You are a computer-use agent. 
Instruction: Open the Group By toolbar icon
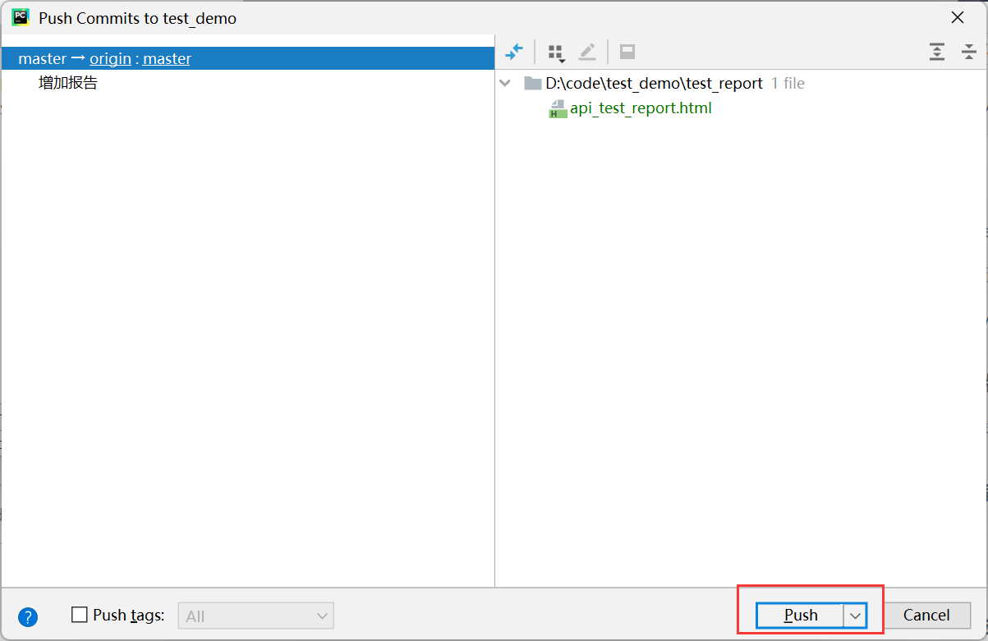556,53
